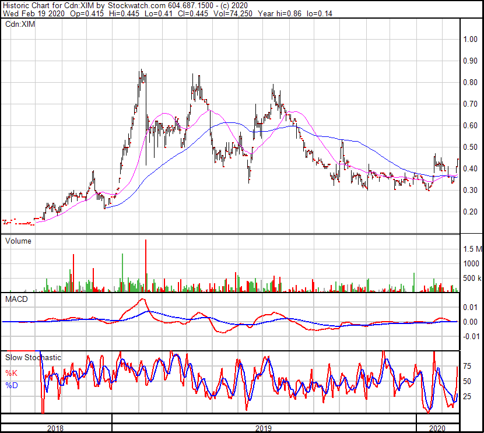This screenshot has width=484, height=433.
Task: Click the 'Lo=0.41' low value
Action: [159, 13]
